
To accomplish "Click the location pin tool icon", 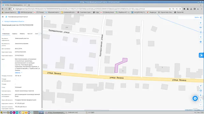I will click(200, 23).
